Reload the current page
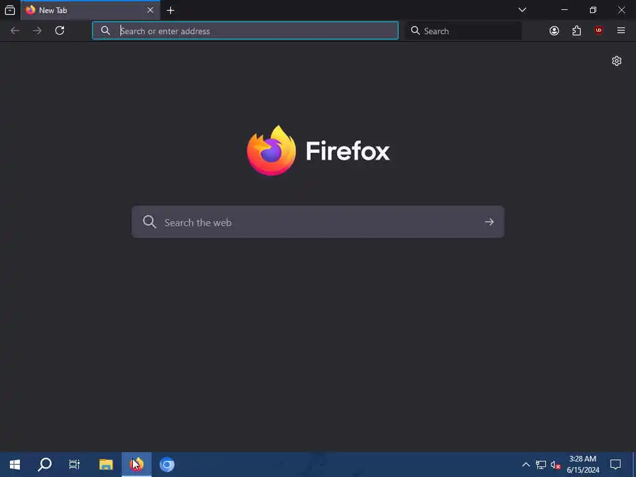Screen dimensions: 636x477 click(60, 30)
